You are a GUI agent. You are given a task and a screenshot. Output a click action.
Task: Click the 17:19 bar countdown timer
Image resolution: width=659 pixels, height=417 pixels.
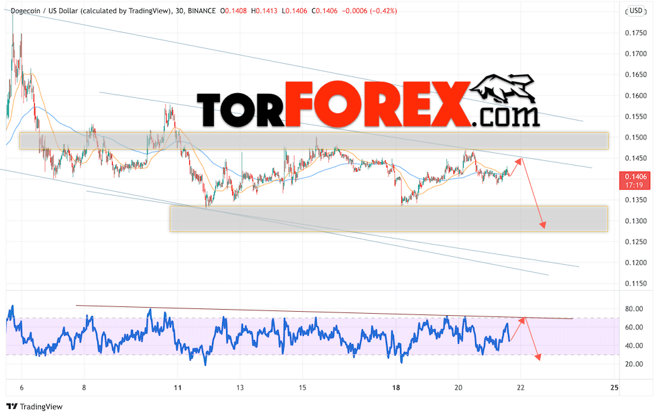click(635, 185)
